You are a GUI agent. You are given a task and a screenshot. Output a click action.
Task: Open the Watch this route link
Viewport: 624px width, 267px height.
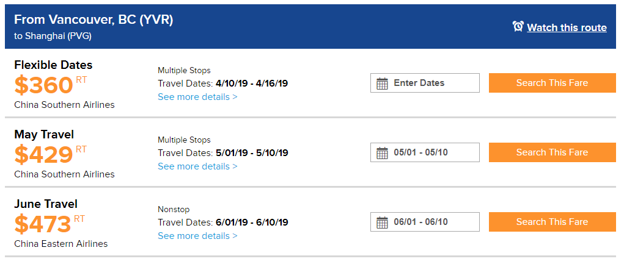(567, 27)
